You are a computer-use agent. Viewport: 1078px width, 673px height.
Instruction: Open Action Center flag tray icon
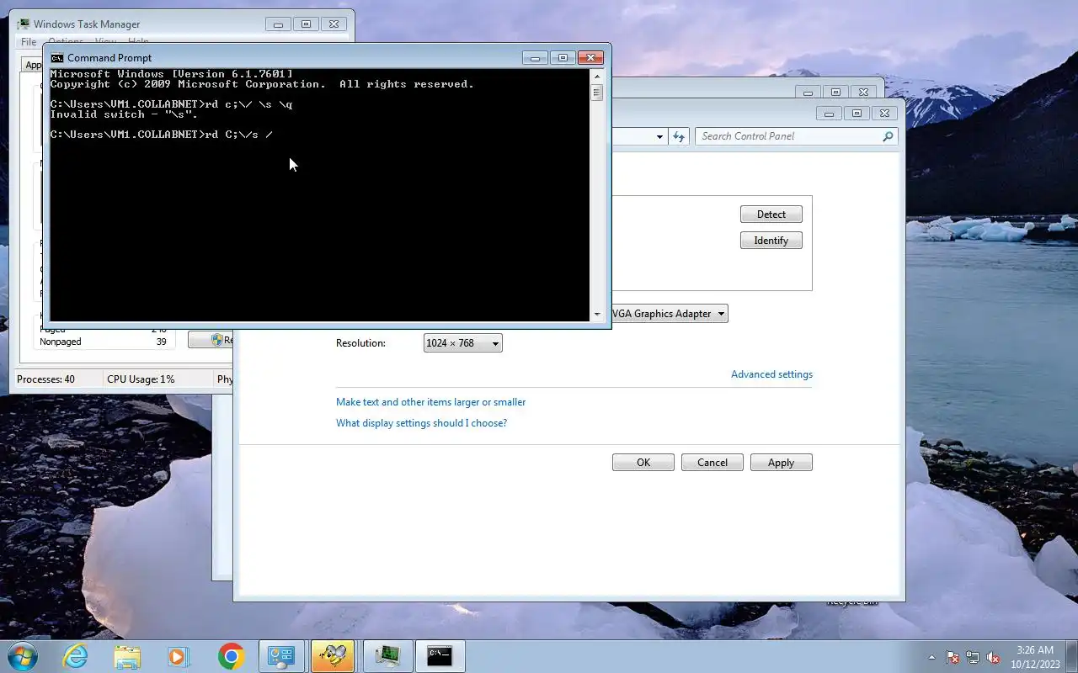pyautogui.click(x=953, y=657)
